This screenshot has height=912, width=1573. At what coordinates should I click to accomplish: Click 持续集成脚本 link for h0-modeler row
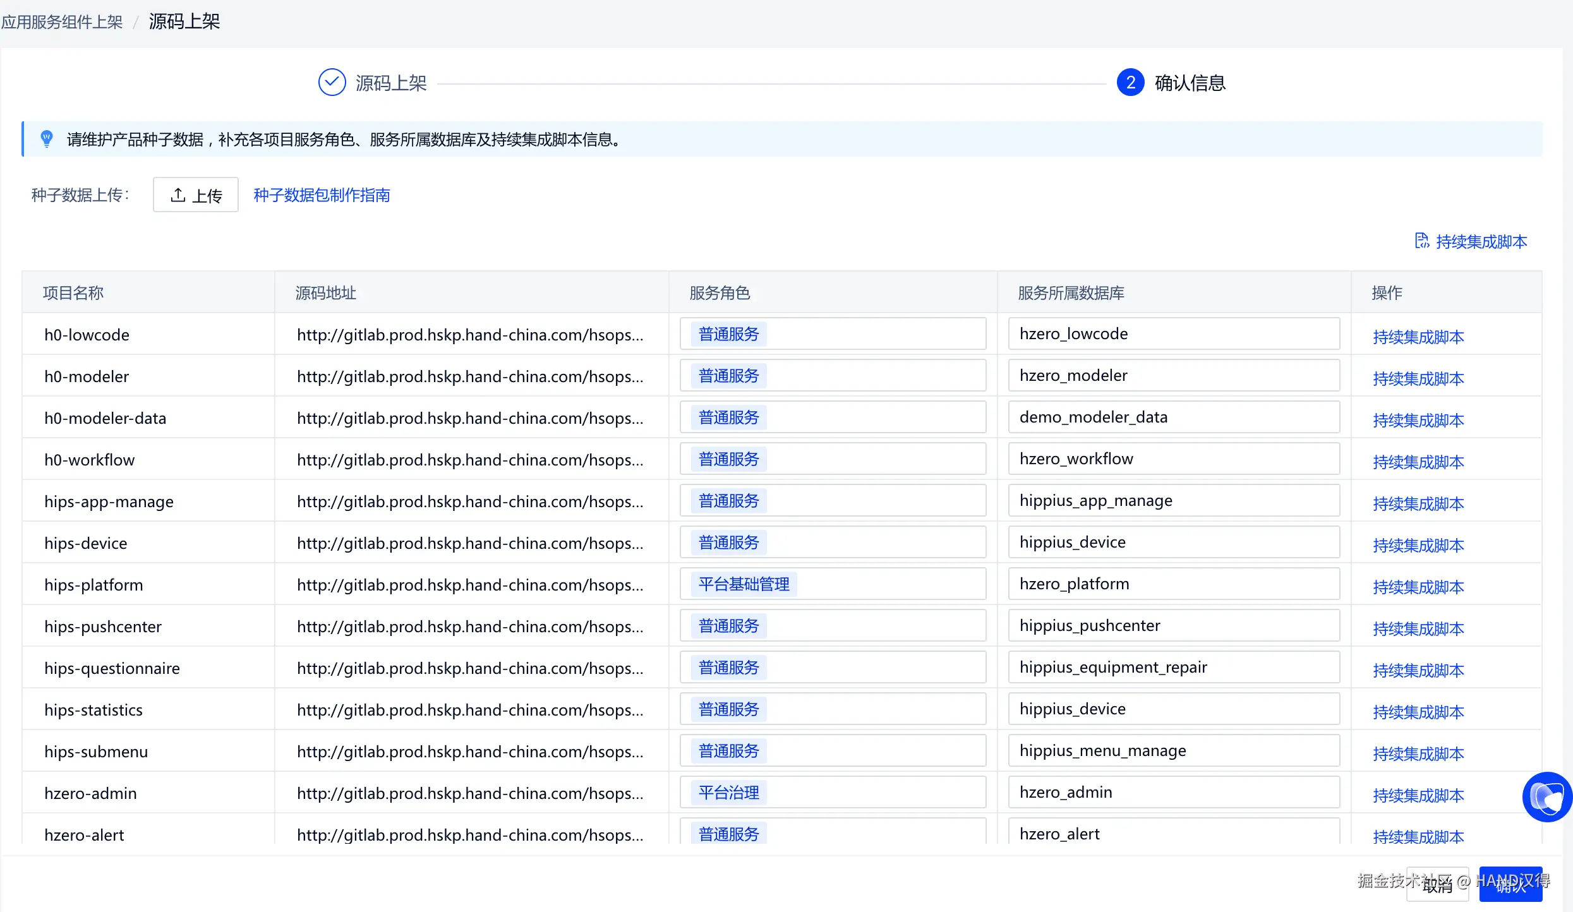point(1418,378)
